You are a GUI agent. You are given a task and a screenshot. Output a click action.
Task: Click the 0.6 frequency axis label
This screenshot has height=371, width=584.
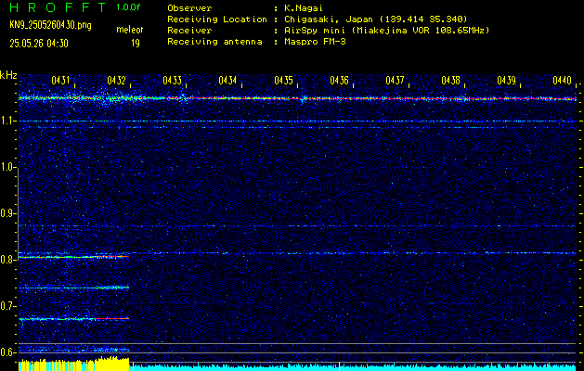pos(7,352)
